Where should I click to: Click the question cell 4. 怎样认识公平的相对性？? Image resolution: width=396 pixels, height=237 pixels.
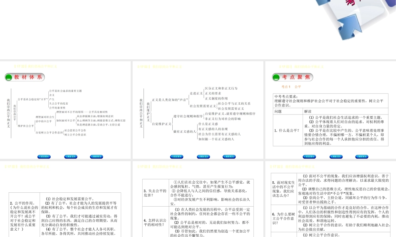click(x=155, y=222)
